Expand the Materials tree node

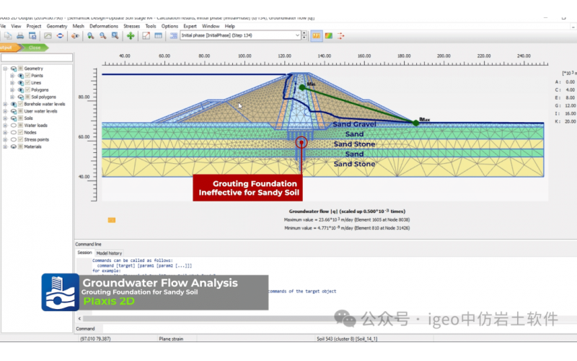coord(5,147)
